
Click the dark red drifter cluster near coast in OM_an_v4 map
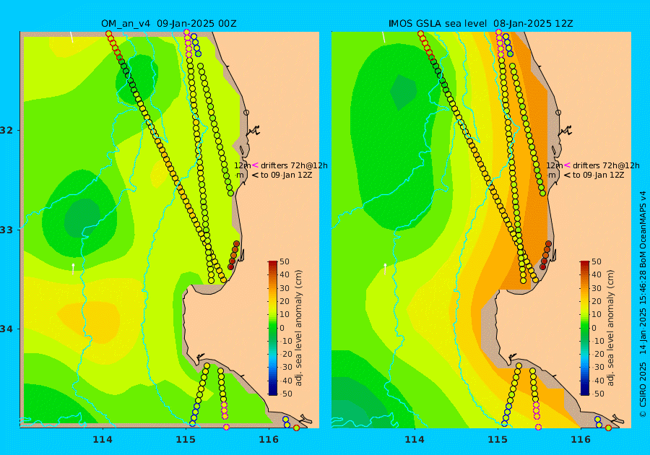tap(234, 255)
